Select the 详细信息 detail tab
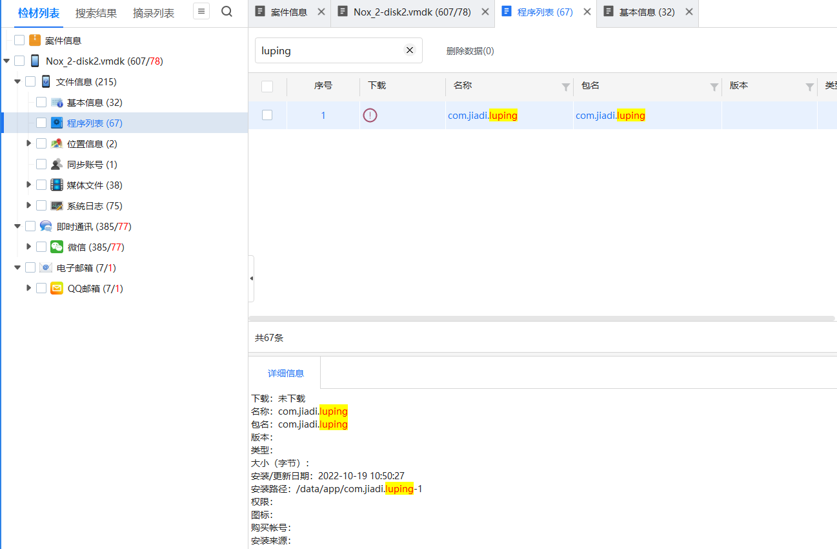 coord(286,373)
